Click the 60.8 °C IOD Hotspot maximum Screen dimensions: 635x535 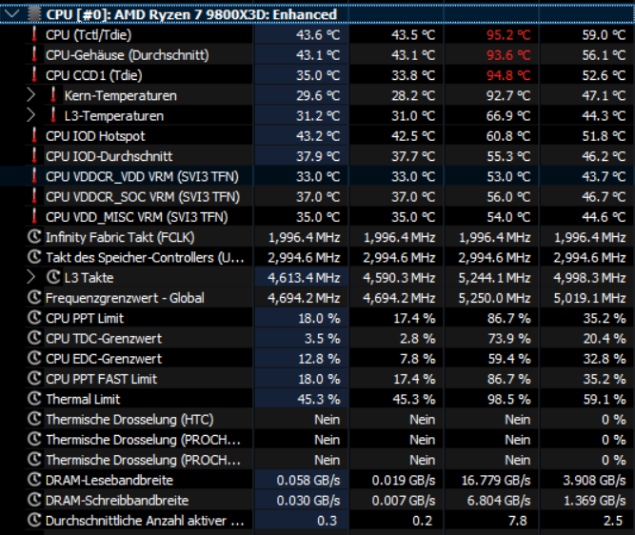click(508, 136)
